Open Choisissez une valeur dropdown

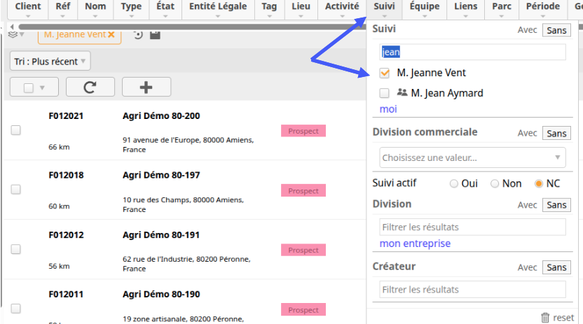pos(472,157)
